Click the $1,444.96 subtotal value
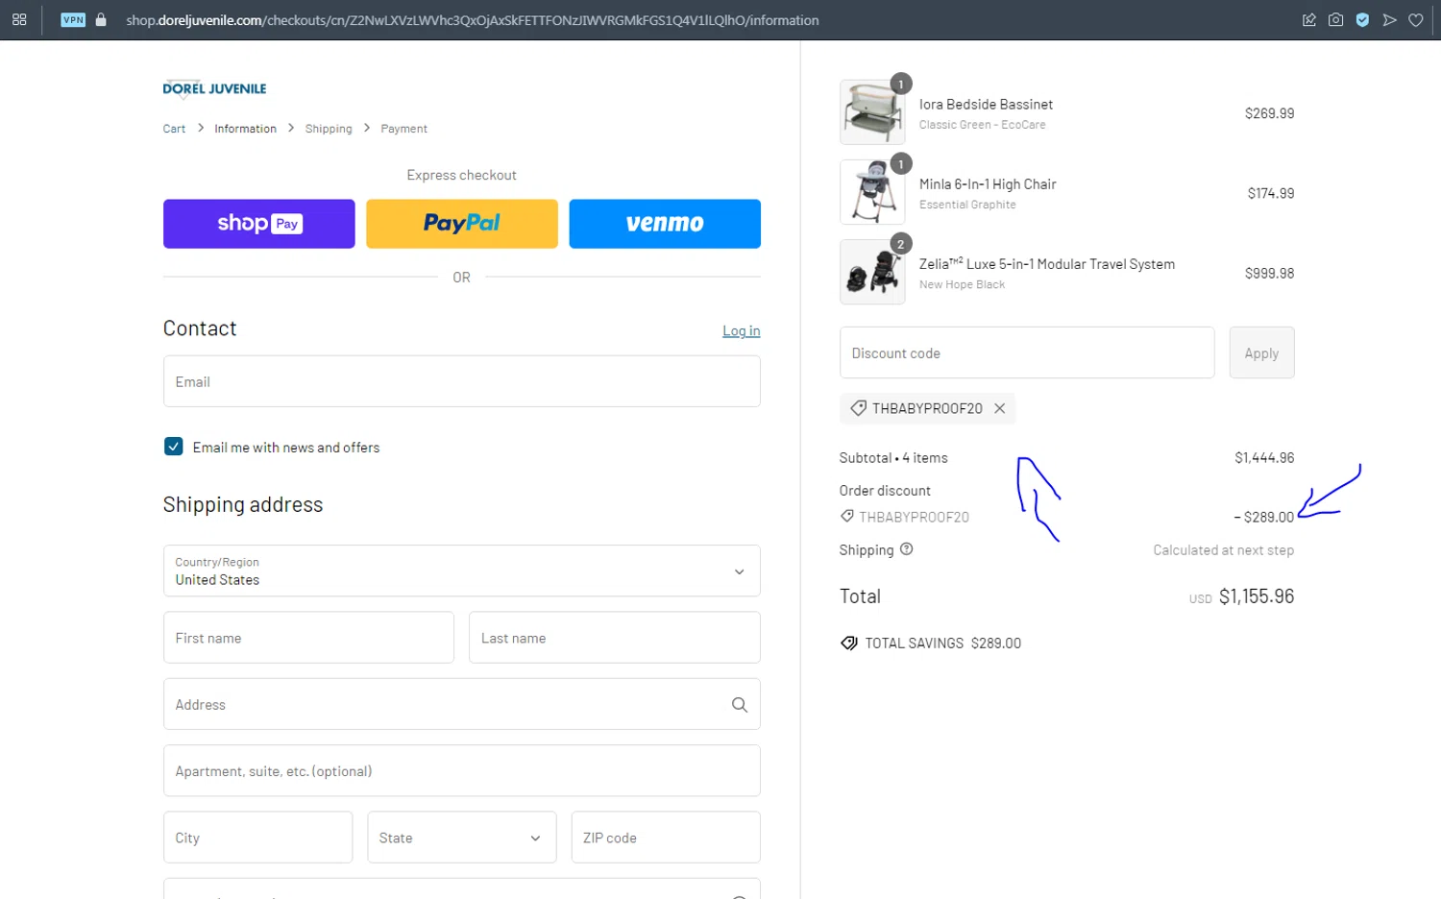Viewport: 1441px width, 899px height. click(1264, 458)
